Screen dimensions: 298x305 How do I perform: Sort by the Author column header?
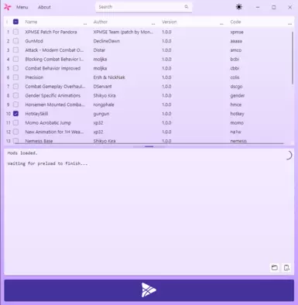click(x=101, y=22)
